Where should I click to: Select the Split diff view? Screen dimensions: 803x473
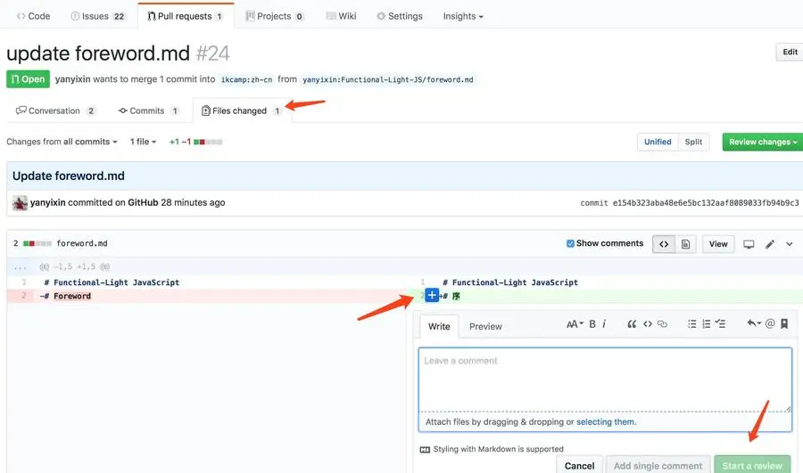point(693,142)
